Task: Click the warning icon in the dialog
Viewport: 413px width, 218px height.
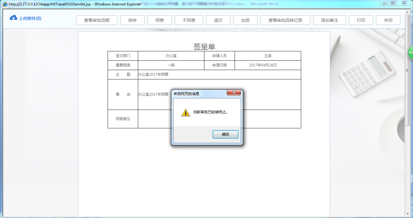Action: point(185,112)
